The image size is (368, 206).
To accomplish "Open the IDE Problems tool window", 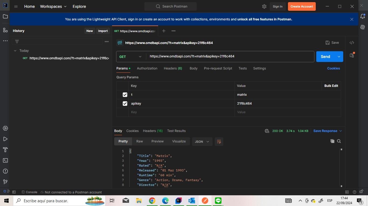I will [x=5, y=171].
